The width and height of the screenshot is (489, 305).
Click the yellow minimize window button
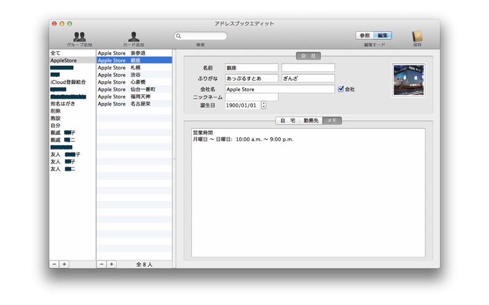(x=62, y=24)
